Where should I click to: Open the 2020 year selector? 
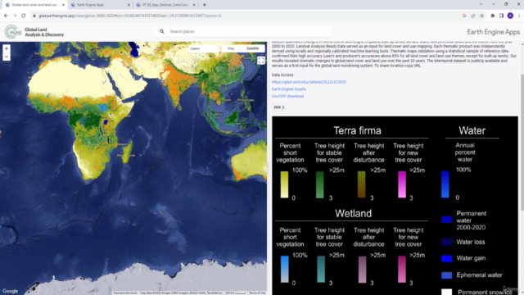[x=278, y=107]
